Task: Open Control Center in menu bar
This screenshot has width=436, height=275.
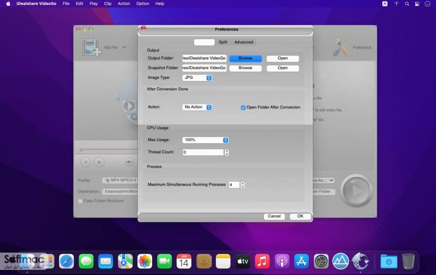Action: coord(417,4)
